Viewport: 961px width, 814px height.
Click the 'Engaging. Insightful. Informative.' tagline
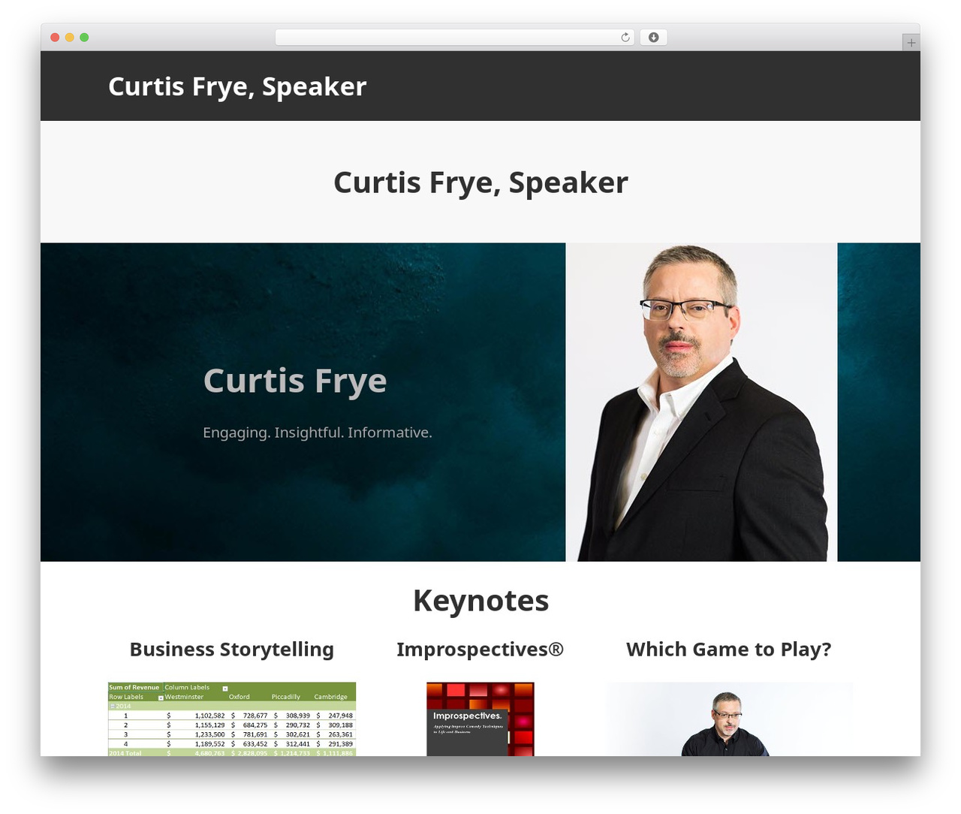[318, 433]
